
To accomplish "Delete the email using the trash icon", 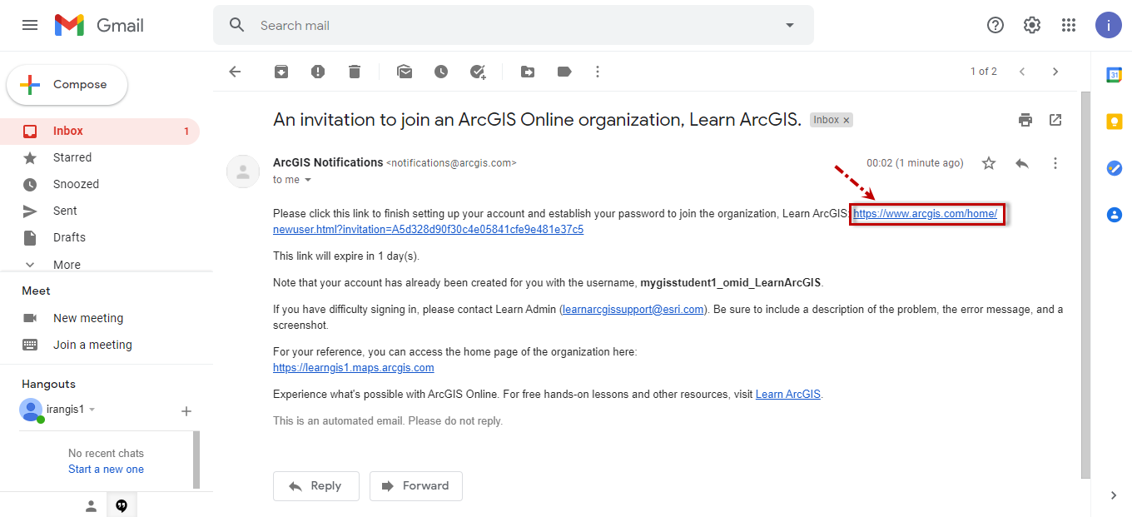I will coord(355,72).
